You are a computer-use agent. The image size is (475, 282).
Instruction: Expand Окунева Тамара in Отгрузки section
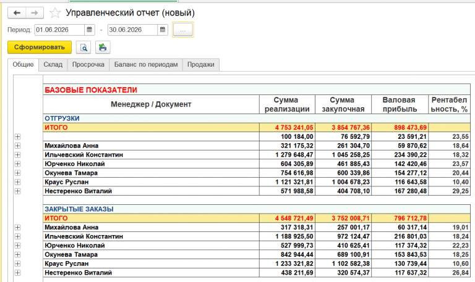tap(17, 173)
